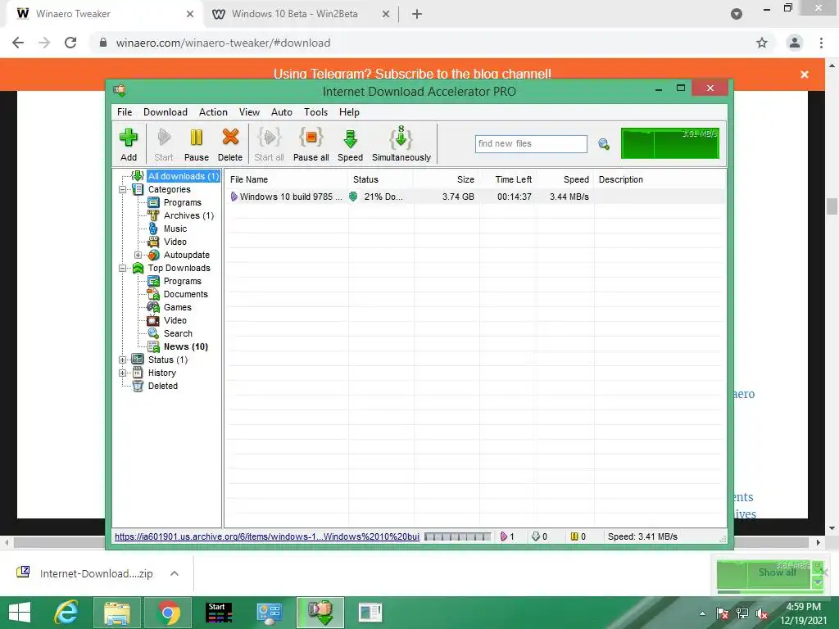Click the Start all toolbar icon
This screenshot has height=629, width=839.
coord(269,144)
